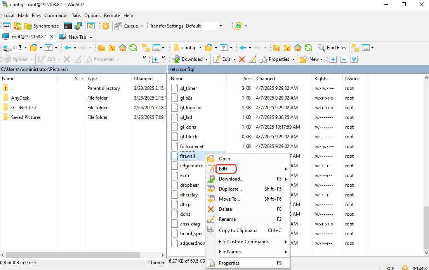Open the Options menu
The image size is (429, 270).
tap(92, 15)
